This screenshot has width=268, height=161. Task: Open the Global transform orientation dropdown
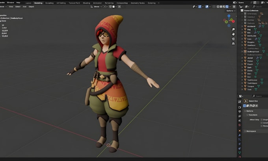click(x=96, y=7)
